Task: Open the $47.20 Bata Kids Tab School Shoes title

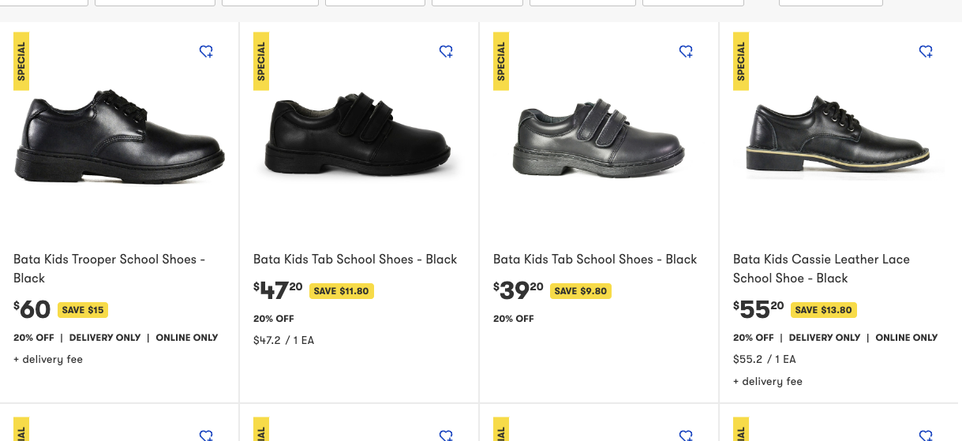Action: pos(355,260)
